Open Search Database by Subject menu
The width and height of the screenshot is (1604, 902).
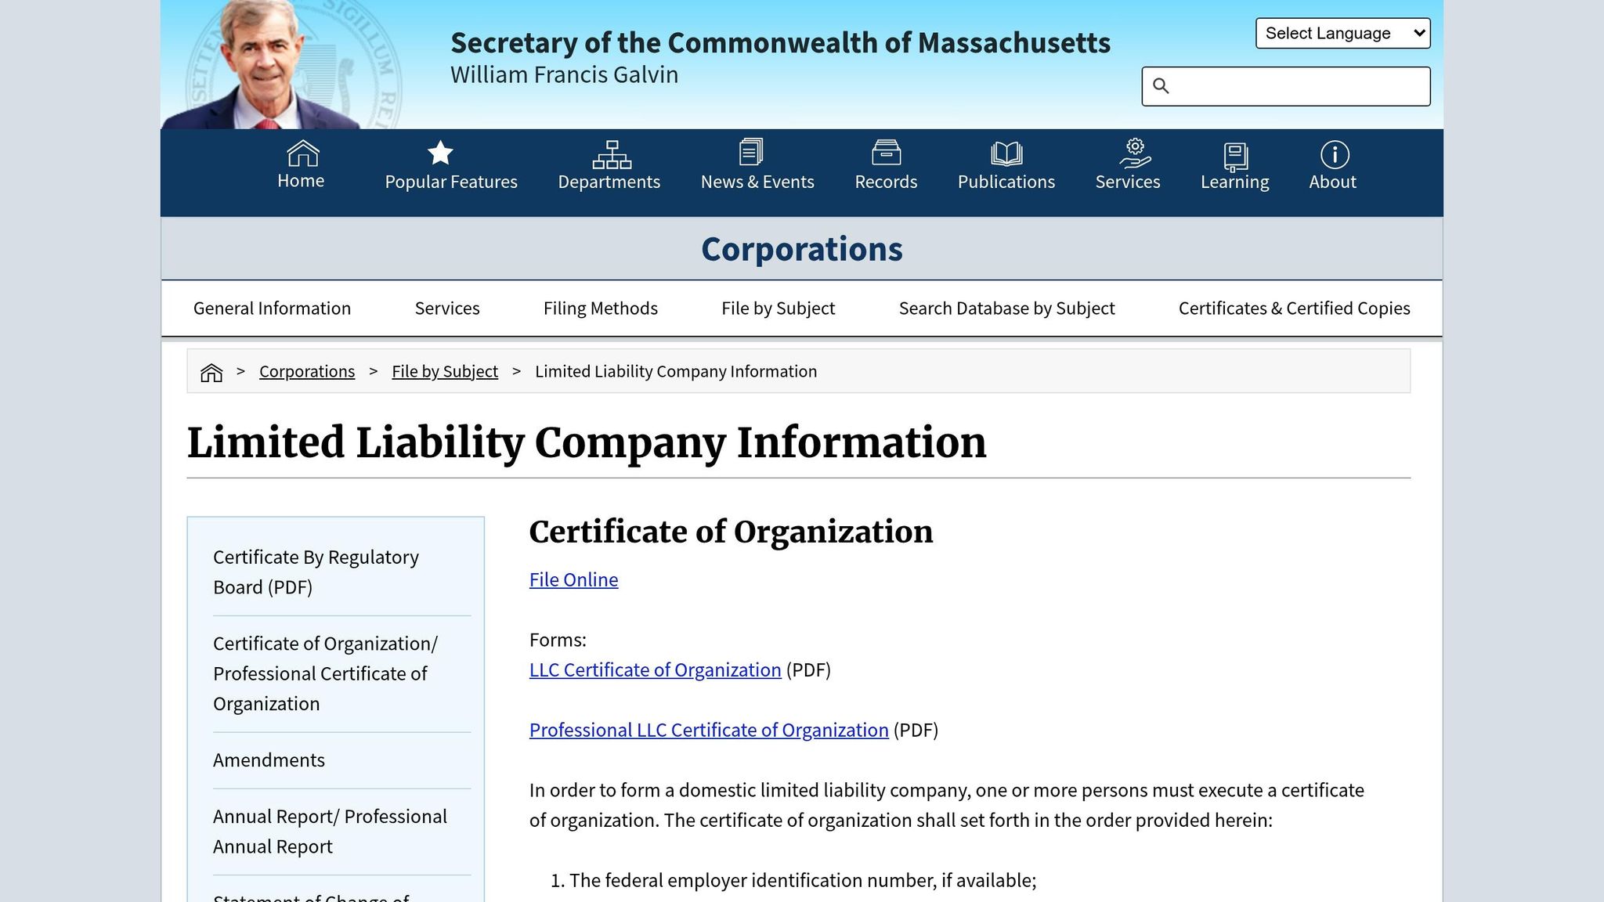[x=1006, y=308]
